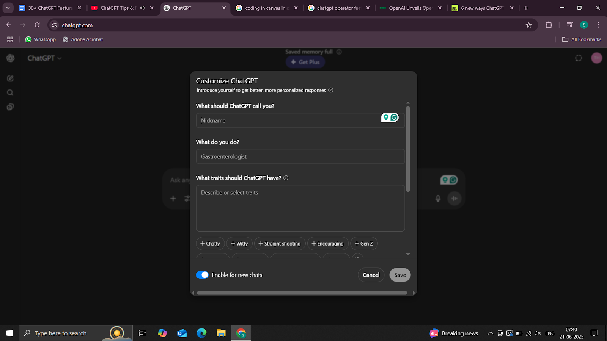Viewport: 607px width, 341px height.
Task: Open the Chrome profile S avatar
Action: point(584,25)
